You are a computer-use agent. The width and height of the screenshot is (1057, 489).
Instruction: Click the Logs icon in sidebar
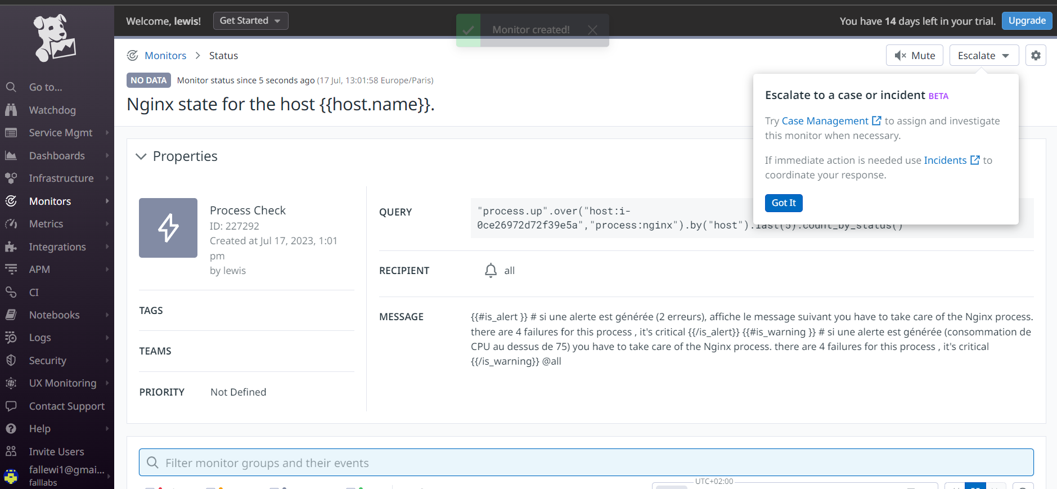(x=11, y=337)
